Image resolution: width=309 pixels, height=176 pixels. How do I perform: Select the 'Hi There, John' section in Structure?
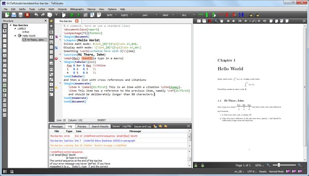pos(35,40)
